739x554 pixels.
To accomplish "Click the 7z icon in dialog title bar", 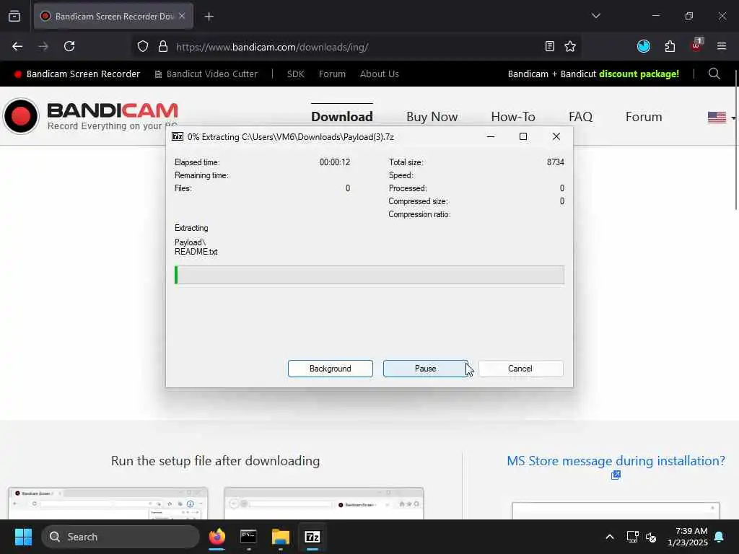I will tap(178, 136).
